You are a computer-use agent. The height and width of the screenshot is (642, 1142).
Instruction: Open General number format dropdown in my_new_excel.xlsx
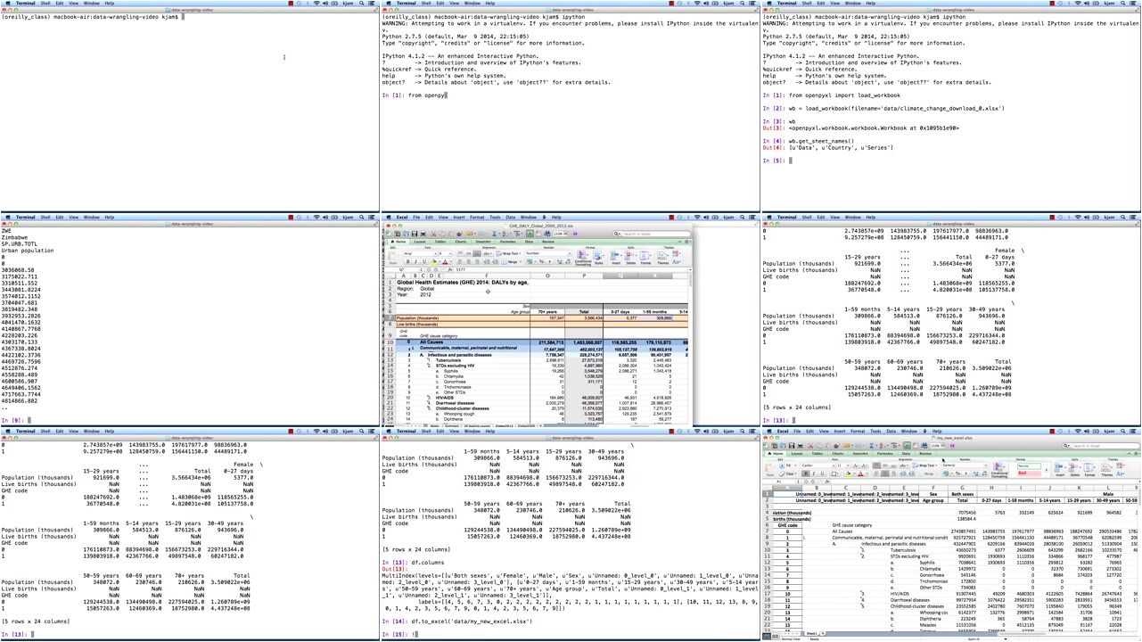click(x=964, y=465)
